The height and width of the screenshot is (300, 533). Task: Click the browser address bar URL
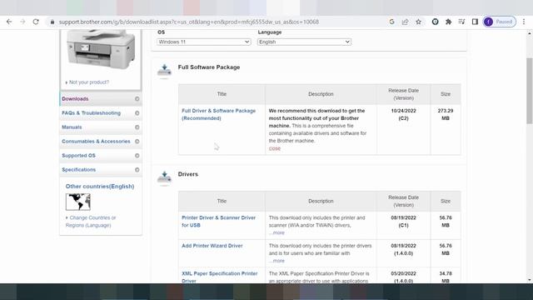[189, 22]
